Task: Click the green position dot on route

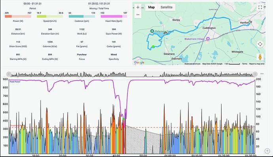Action: [x=153, y=47]
